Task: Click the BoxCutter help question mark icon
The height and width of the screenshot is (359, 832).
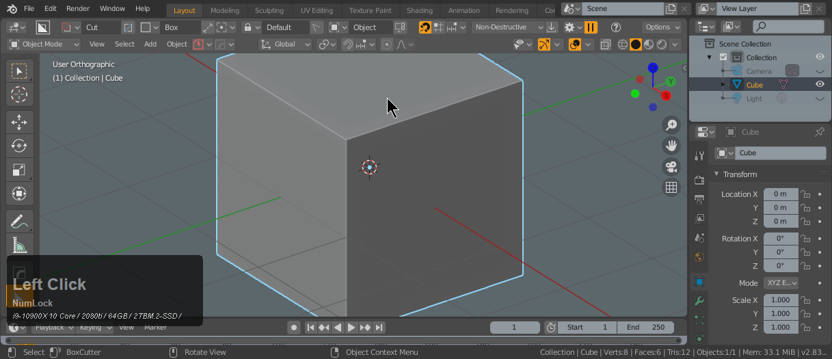Action: (616, 27)
